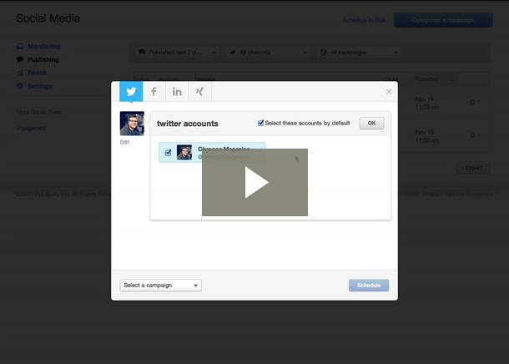Click the small avatar in account row
Screen dimensions: 509x364
point(184,152)
